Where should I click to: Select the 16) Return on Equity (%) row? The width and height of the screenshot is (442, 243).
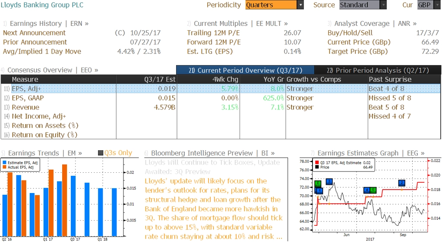coord(221,135)
